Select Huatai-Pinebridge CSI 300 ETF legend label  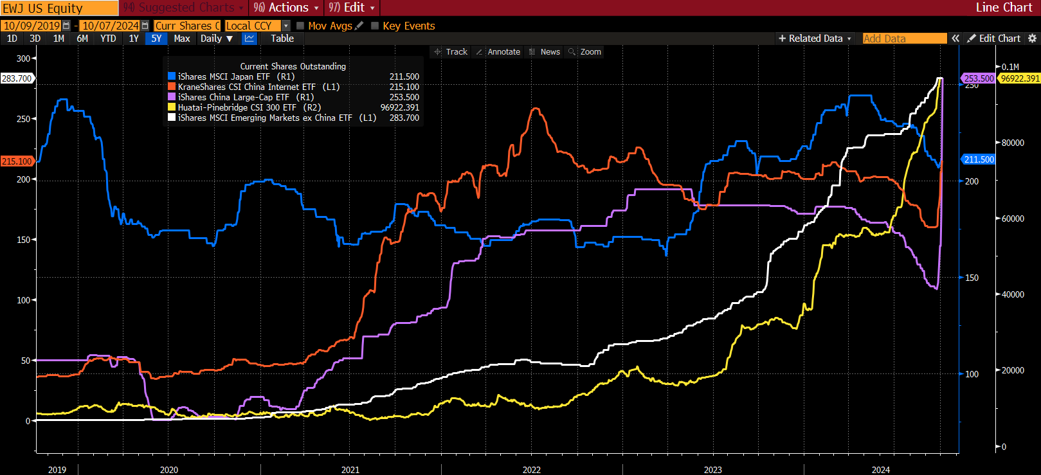click(x=249, y=107)
